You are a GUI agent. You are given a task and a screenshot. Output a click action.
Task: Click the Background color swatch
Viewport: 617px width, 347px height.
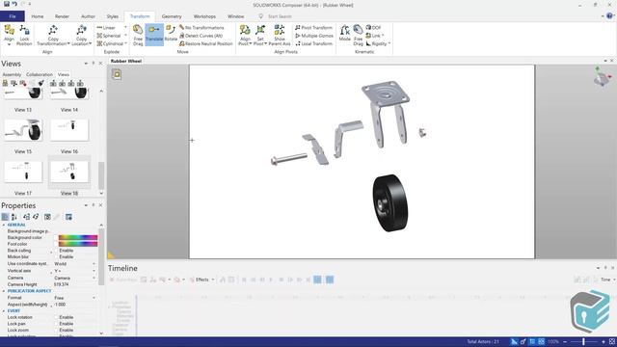click(x=78, y=237)
